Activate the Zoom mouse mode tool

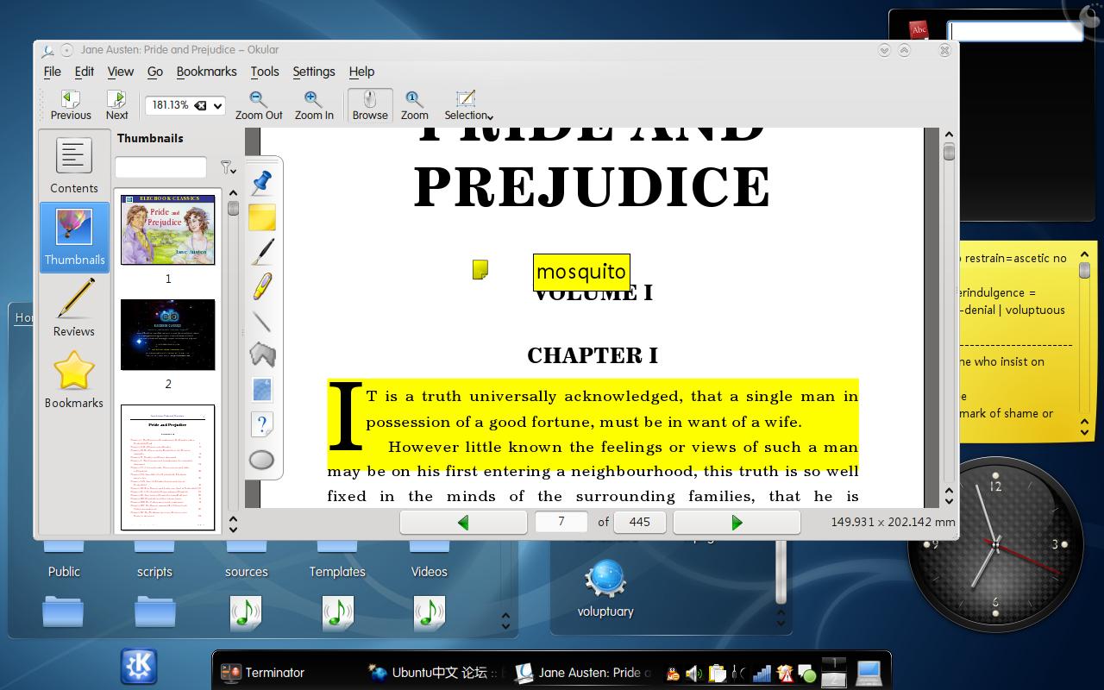414,104
